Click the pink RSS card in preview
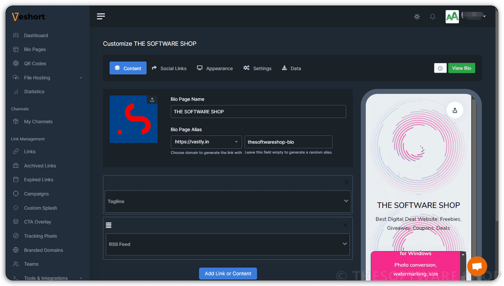The width and height of the screenshot is (504, 286). click(x=416, y=265)
